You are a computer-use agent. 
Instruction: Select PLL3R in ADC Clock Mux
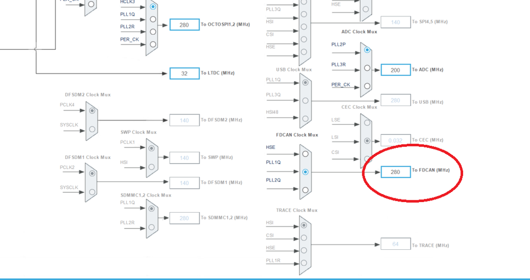click(368, 68)
